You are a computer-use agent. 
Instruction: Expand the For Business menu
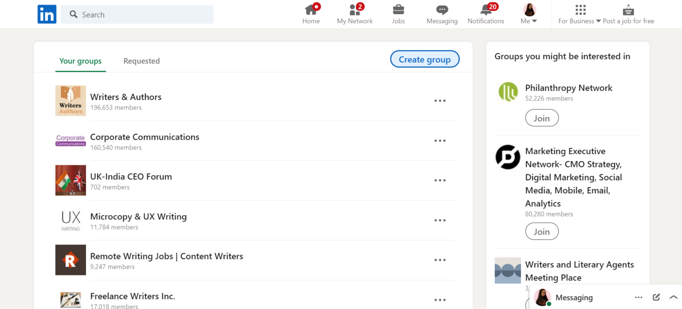pyautogui.click(x=580, y=15)
